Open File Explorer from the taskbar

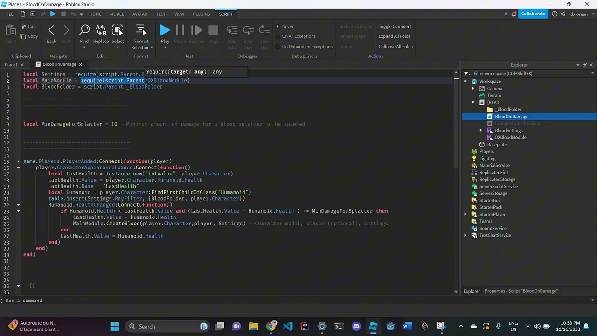click(x=253, y=326)
